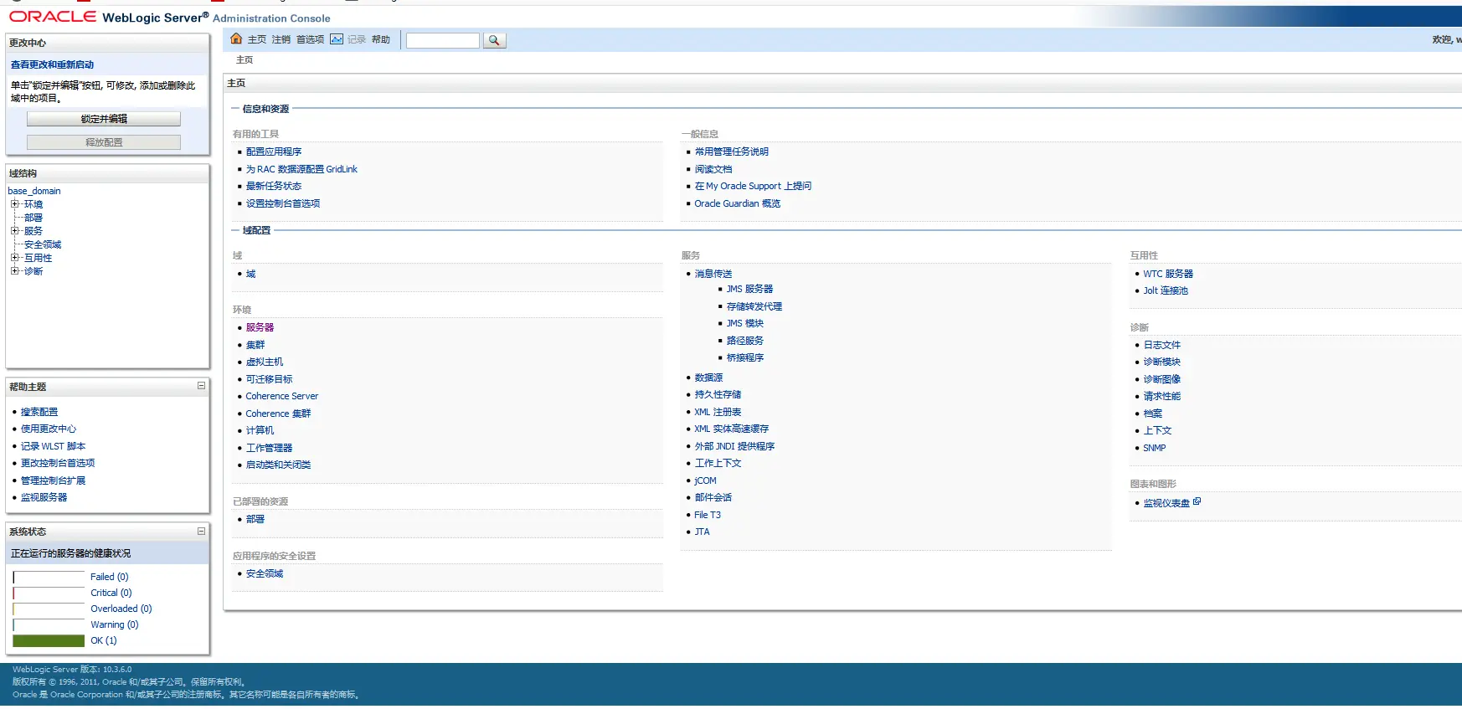Click the Failed health status bar
Screen dimensions: 1462x709
coord(49,577)
